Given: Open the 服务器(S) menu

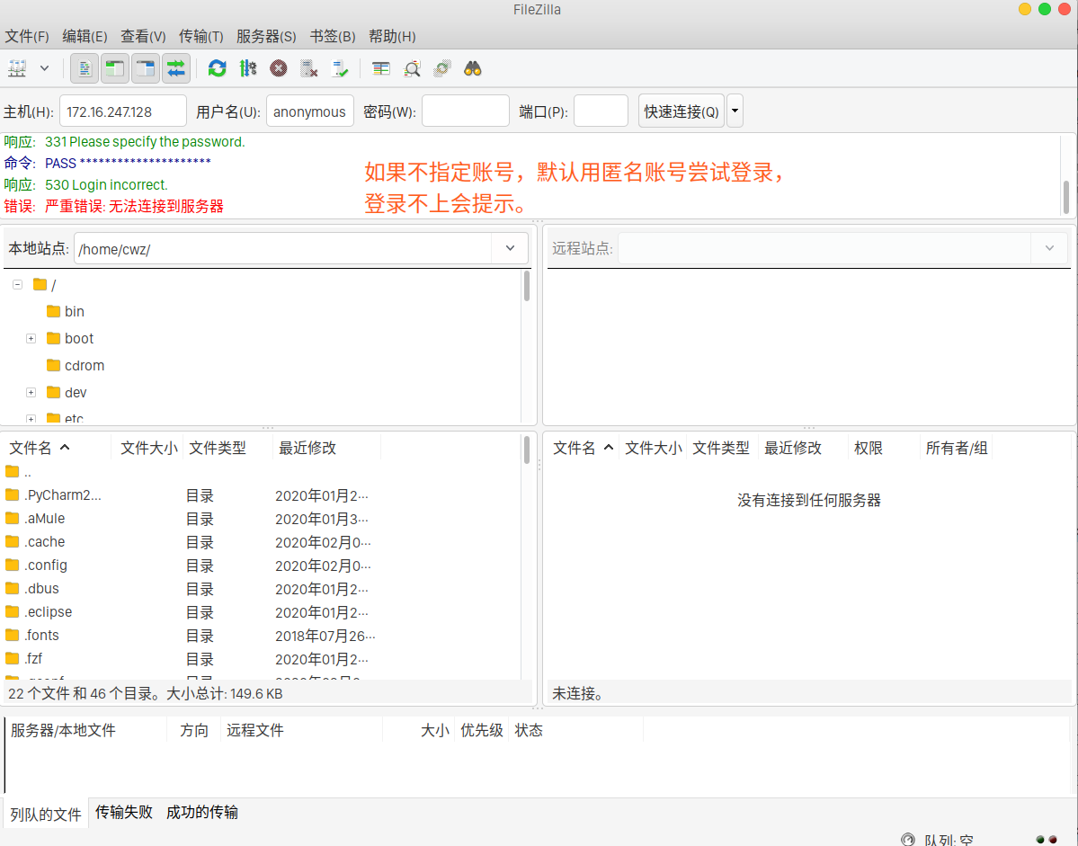Looking at the screenshot, I should tap(266, 37).
